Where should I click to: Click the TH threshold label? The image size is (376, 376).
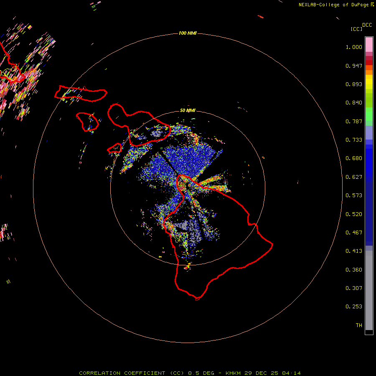click(359, 325)
